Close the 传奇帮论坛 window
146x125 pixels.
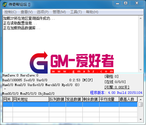point(137,3)
